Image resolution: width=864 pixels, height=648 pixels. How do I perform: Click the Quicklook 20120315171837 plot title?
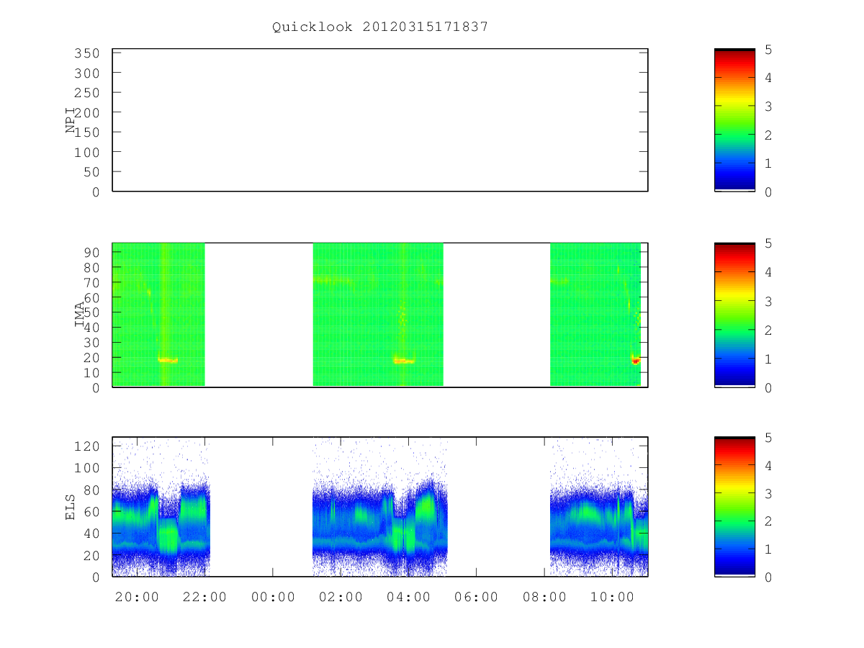point(380,27)
